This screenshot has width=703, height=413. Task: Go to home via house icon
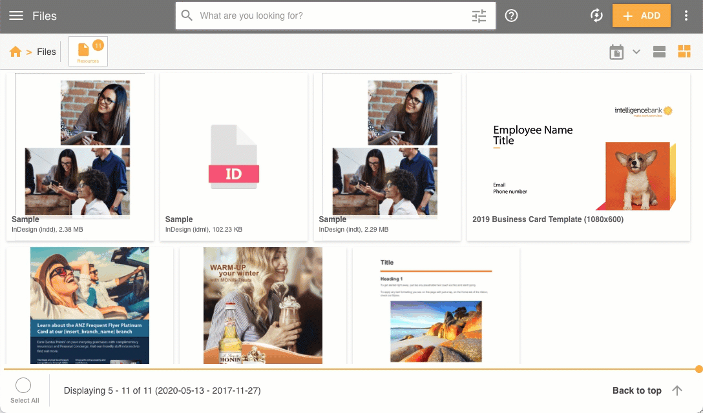(x=16, y=52)
